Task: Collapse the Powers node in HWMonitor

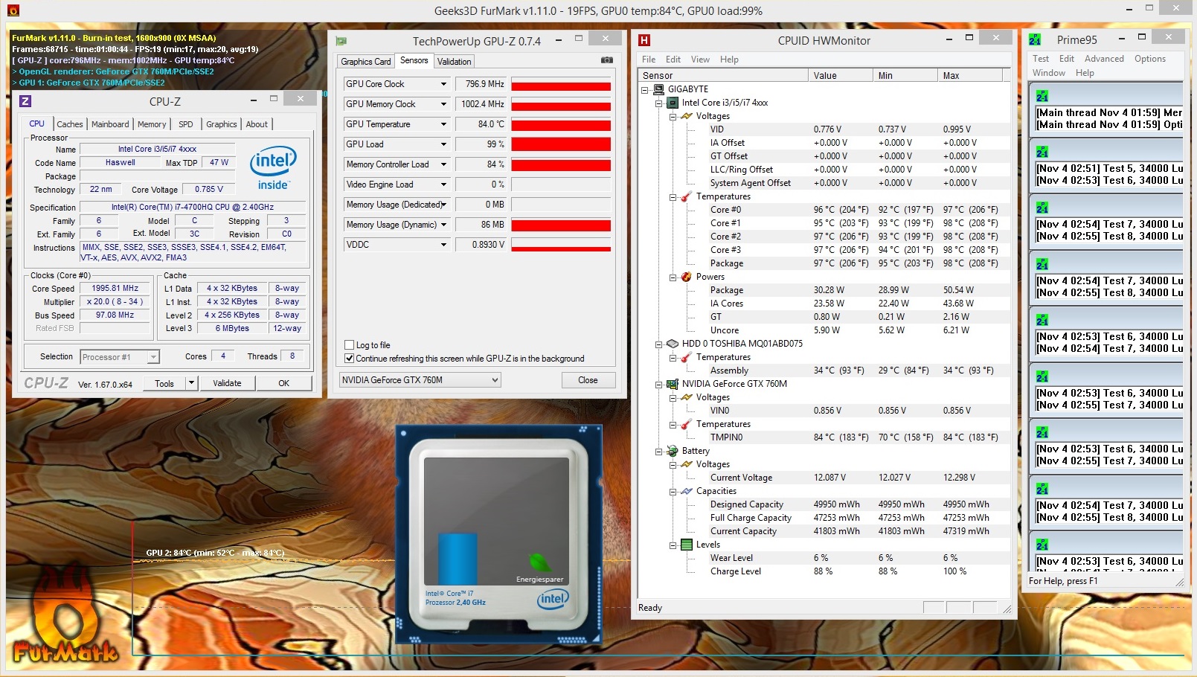Action: (673, 277)
